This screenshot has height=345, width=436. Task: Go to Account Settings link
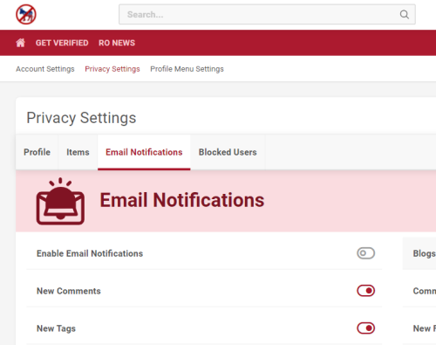coord(45,69)
